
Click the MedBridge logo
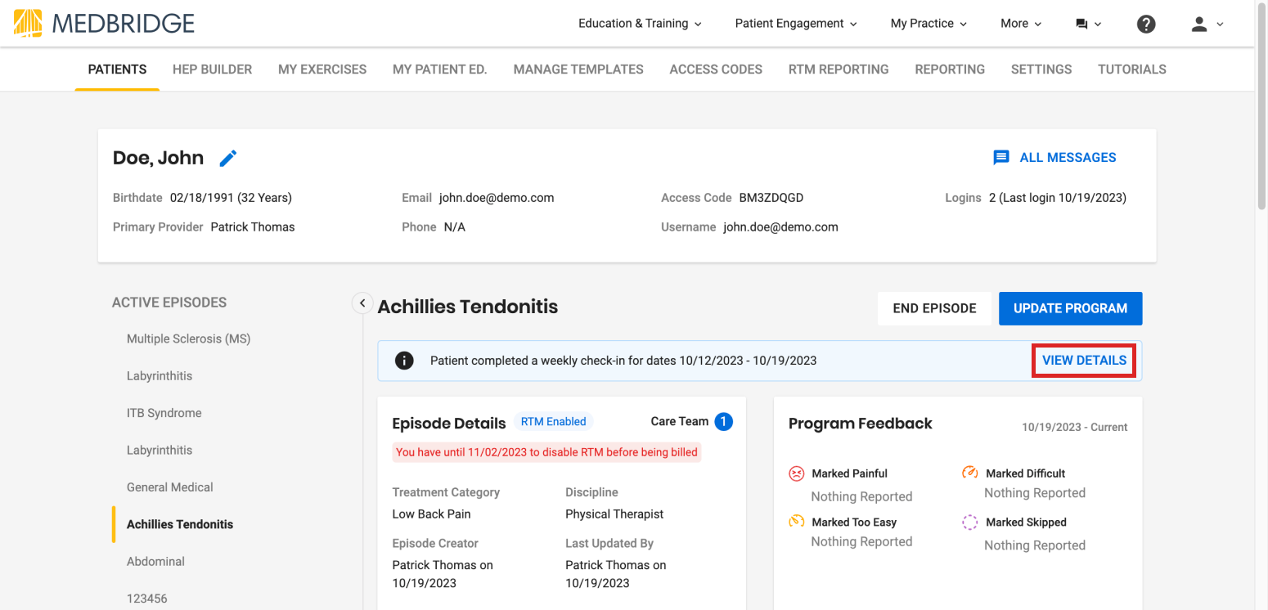pyautogui.click(x=104, y=23)
